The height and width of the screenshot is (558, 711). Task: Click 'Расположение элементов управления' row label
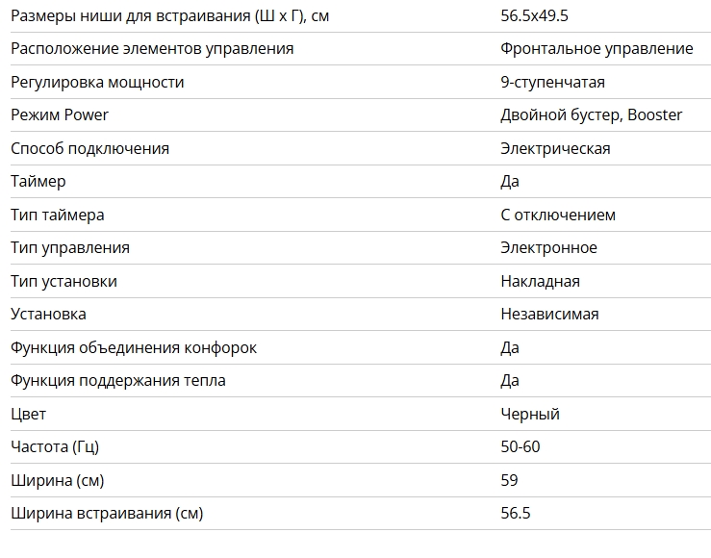[152, 48]
